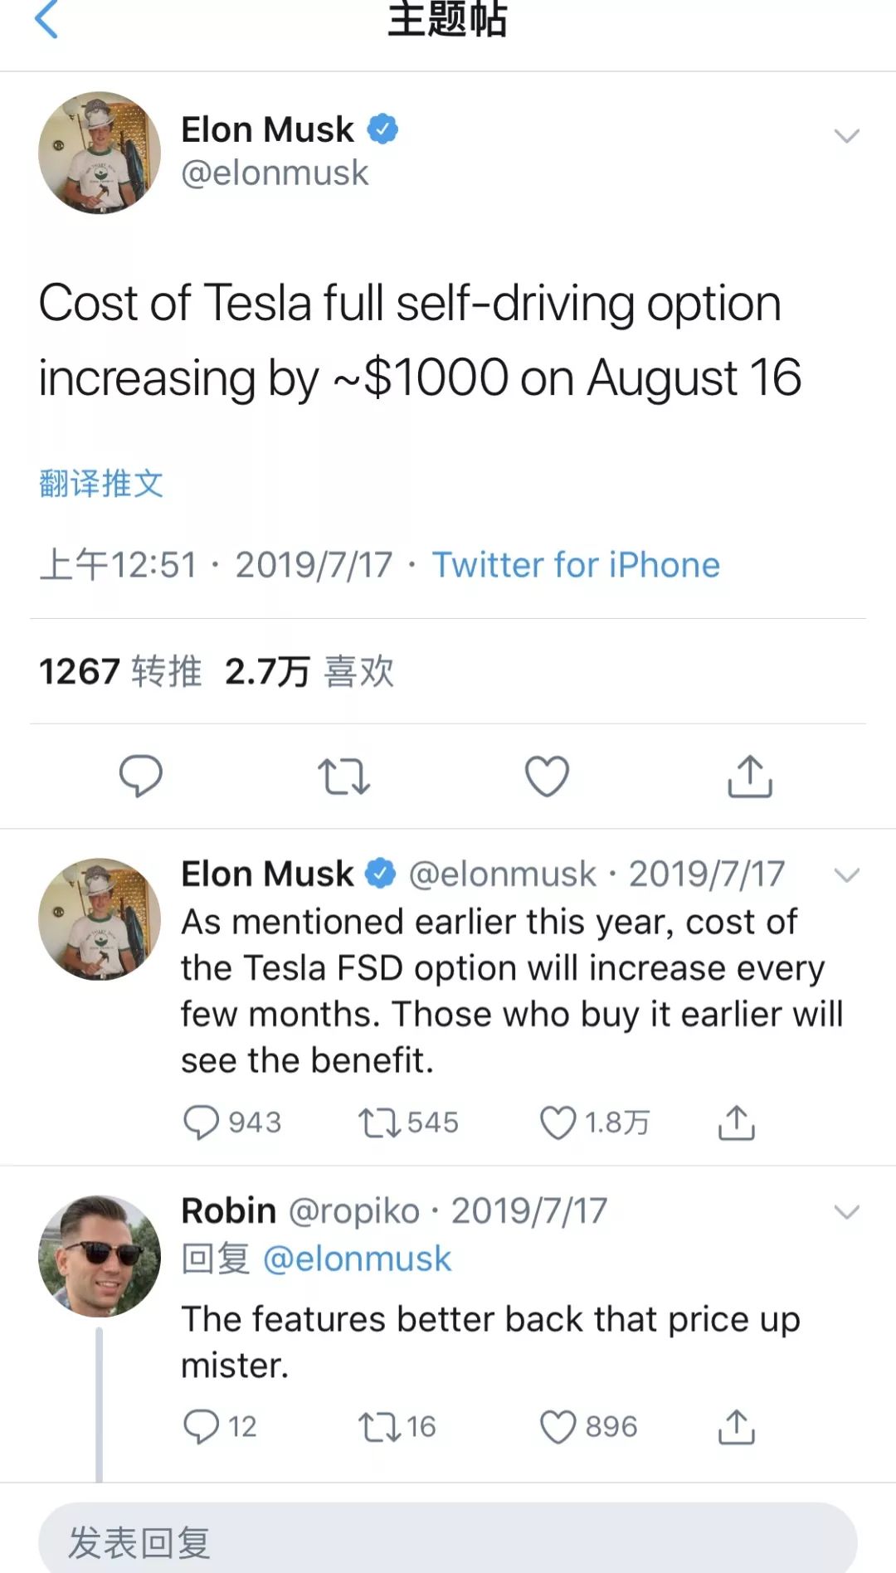Open chevron menu on Robin's reply

click(846, 1213)
